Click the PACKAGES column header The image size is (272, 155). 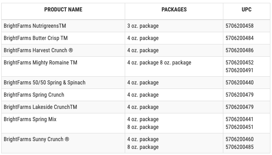pos(174,11)
